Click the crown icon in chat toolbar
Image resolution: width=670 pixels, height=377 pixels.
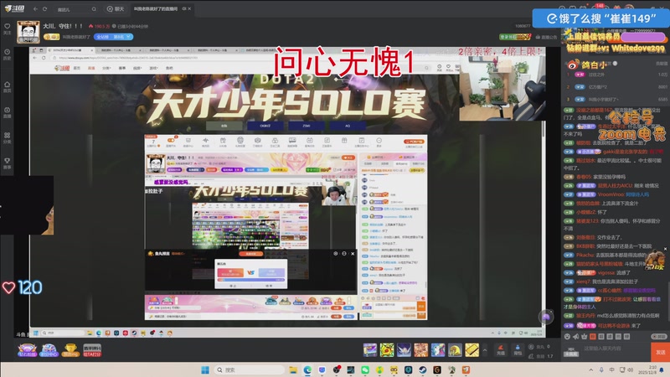pos(584,337)
